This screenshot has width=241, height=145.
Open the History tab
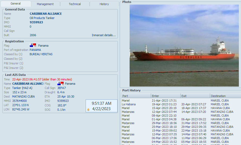tap(104, 4)
